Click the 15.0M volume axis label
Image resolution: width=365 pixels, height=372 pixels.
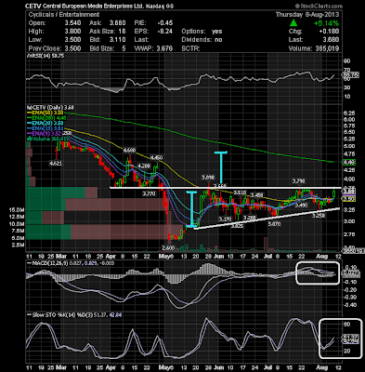point(17,210)
